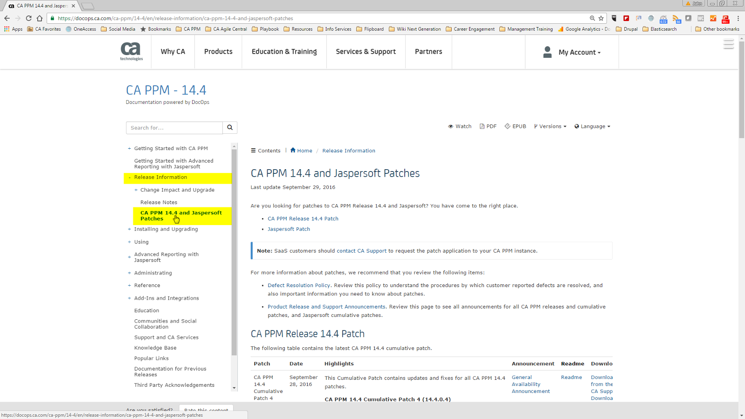Open the orange analytics chart extension

[713, 18]
